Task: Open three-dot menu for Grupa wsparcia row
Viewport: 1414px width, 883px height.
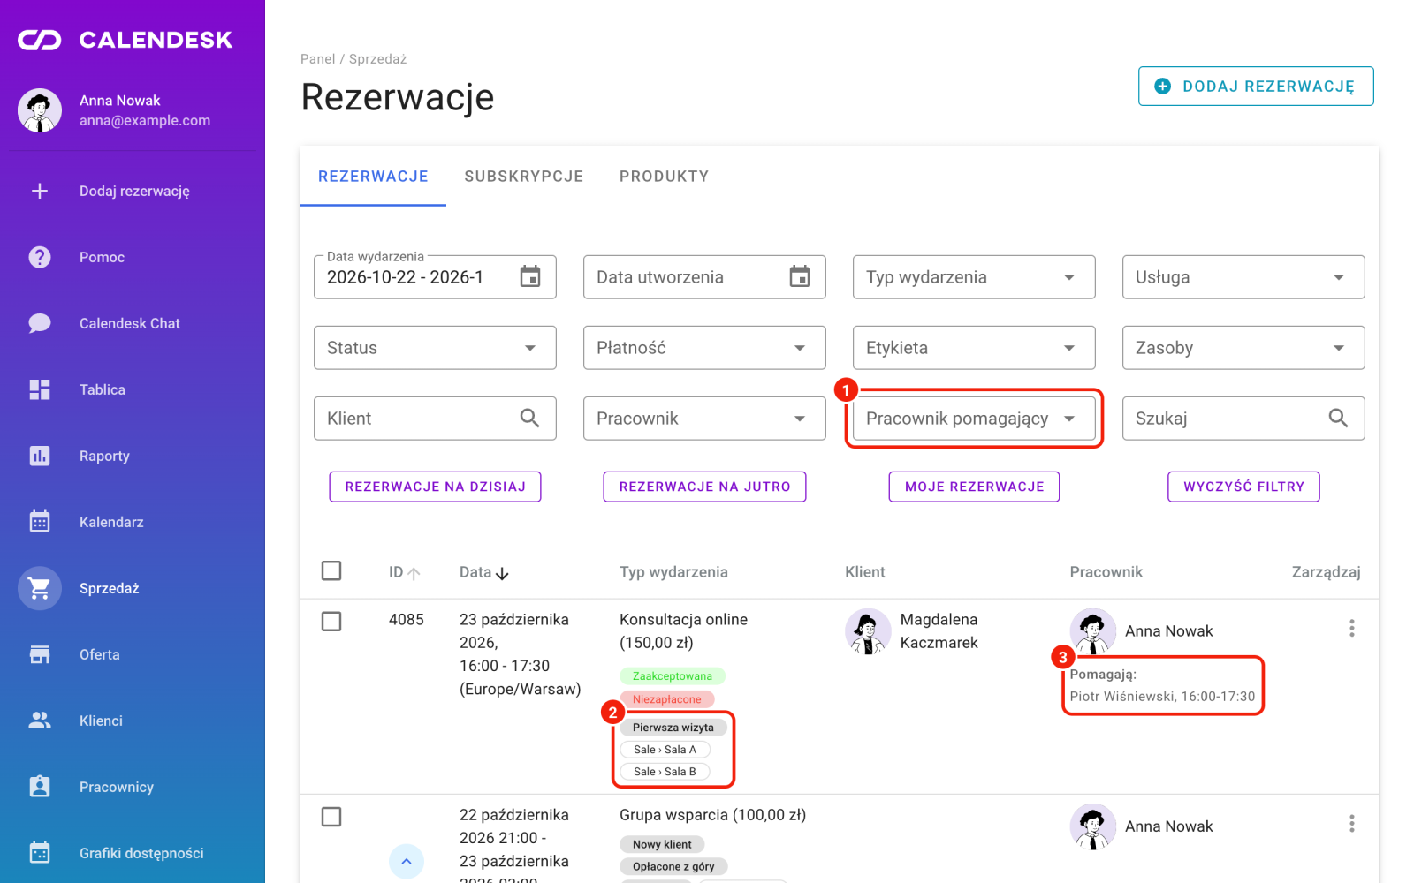Action: (1352, 824)
